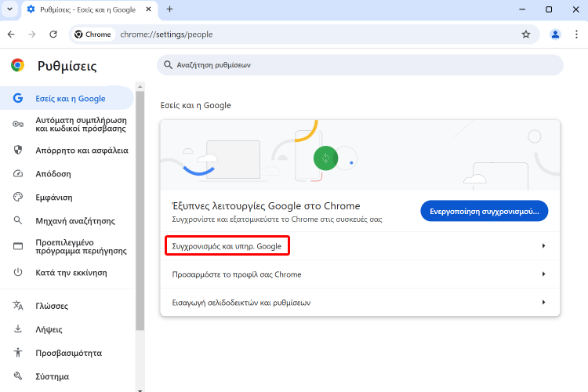Bookmark this page with the star icon
This screenshot has height=392, width=588.
point(526,34)
